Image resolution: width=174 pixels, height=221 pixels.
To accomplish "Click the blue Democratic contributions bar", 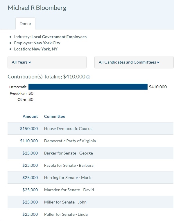I will pos(88,87).
